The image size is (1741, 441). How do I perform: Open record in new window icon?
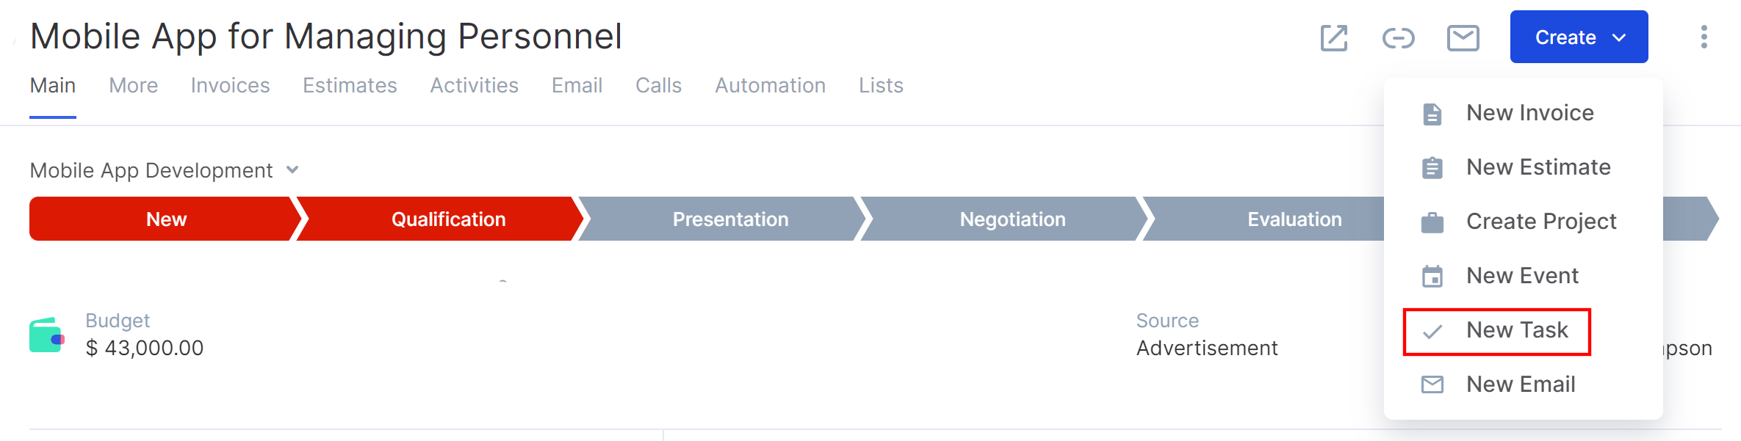tap(1334, 37)
